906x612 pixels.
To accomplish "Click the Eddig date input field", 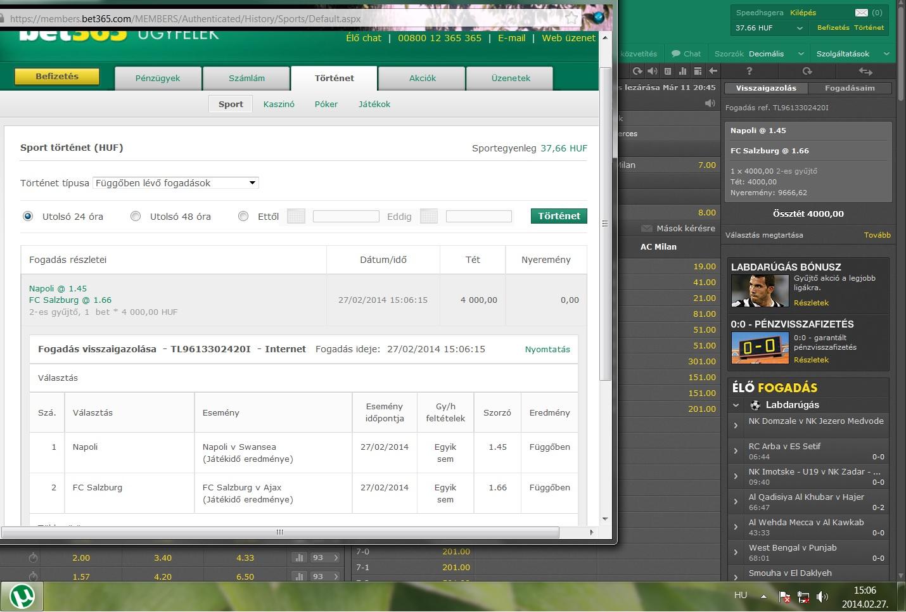I will pos(479,216).
